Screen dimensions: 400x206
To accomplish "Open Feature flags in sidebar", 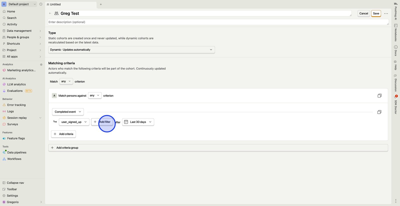I will pyautogui.click(x=16, y=138).
